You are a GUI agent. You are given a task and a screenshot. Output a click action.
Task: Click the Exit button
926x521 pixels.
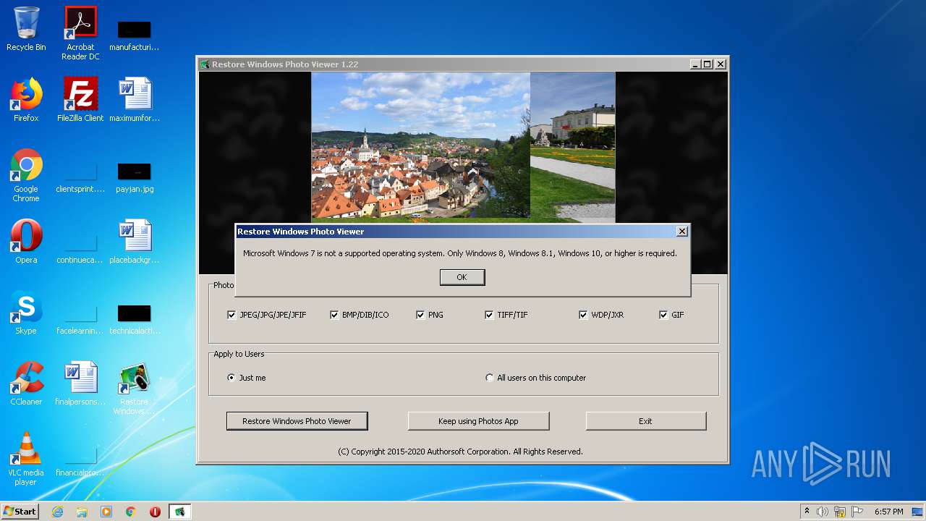click(x=645, y=421)
